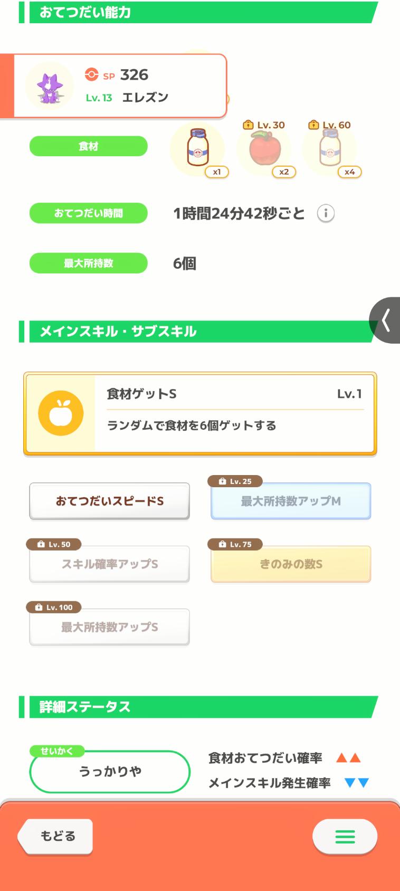
Task: Tap the first milk bottle ingredient icon
Action: (x=198, y=149)
